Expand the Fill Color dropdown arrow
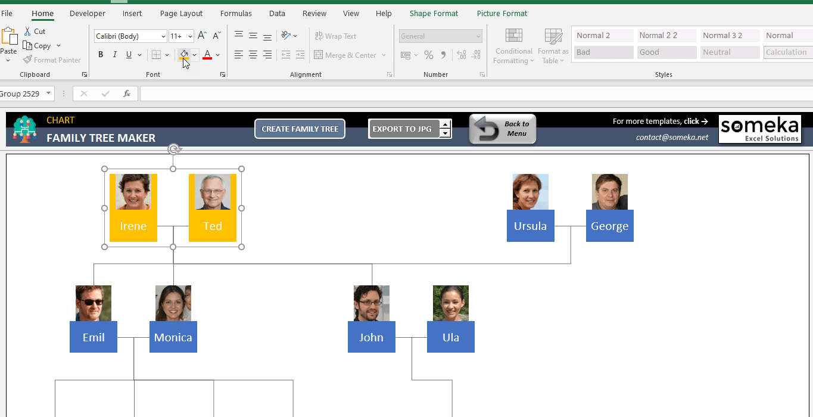The width and height of the screenshot is (813, 417). (194, 54)
